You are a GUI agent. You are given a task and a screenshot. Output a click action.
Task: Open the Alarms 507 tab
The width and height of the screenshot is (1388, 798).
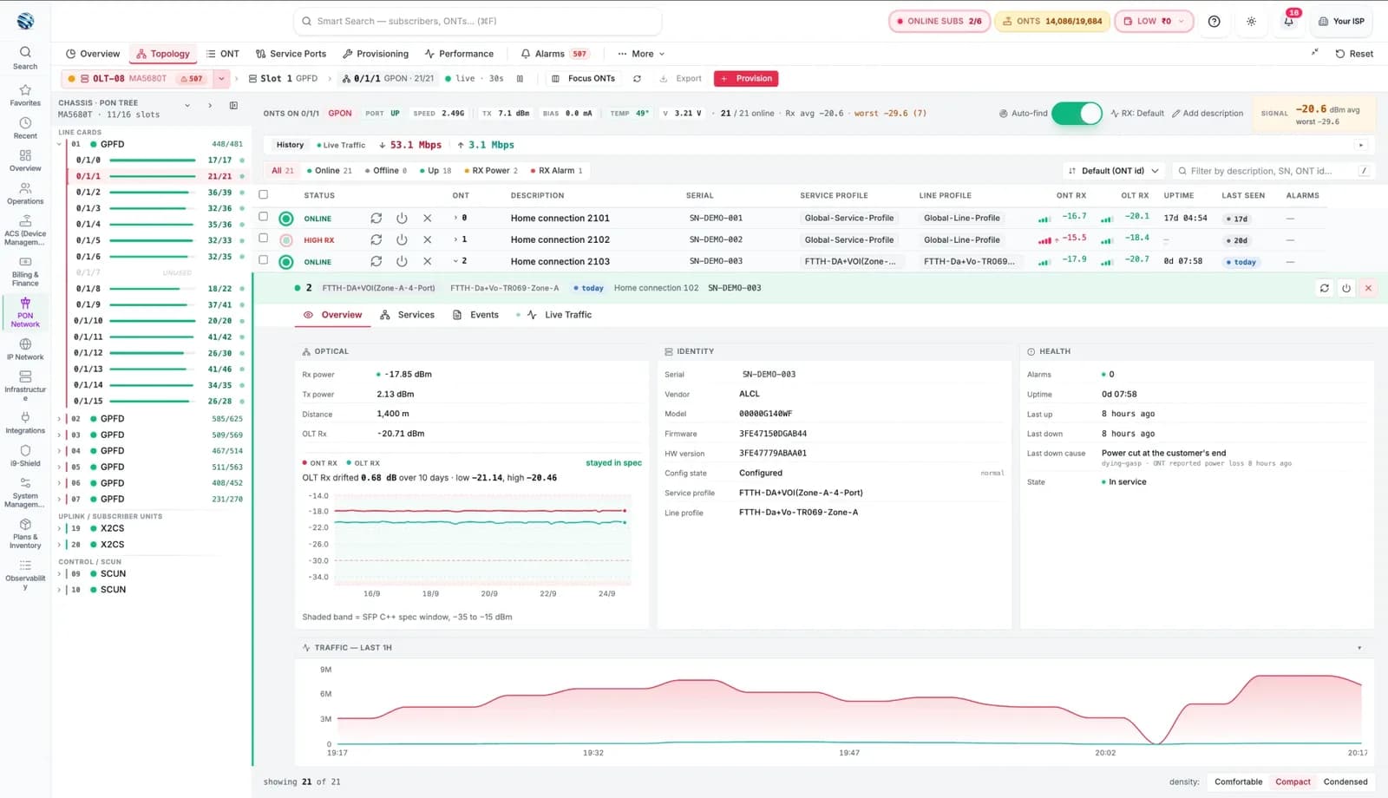(554, 54)
